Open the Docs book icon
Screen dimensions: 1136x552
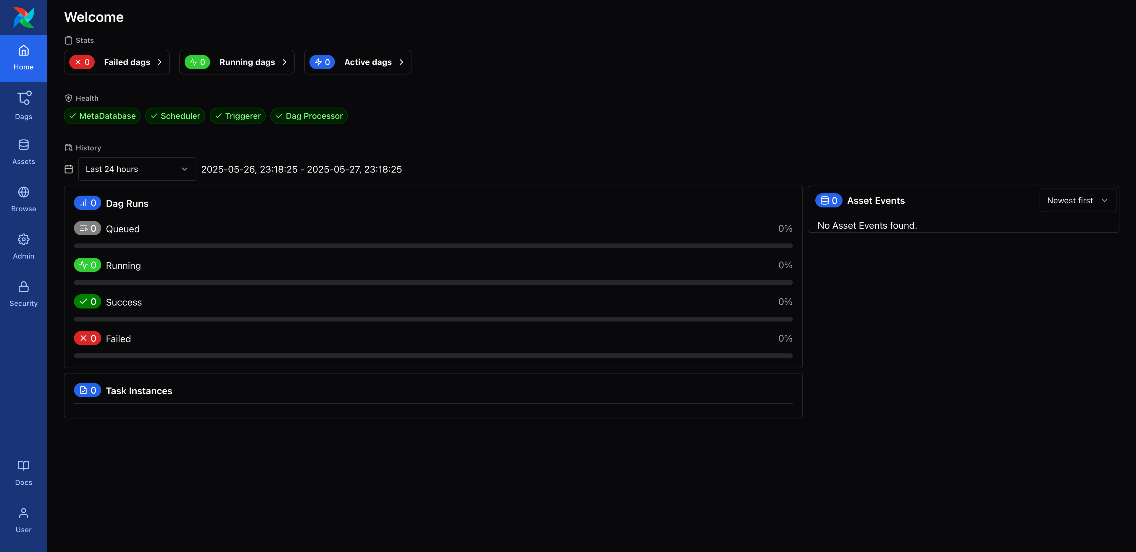[23, 473]
